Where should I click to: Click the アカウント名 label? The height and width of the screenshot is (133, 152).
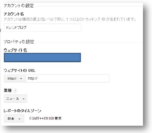[14, 14]
